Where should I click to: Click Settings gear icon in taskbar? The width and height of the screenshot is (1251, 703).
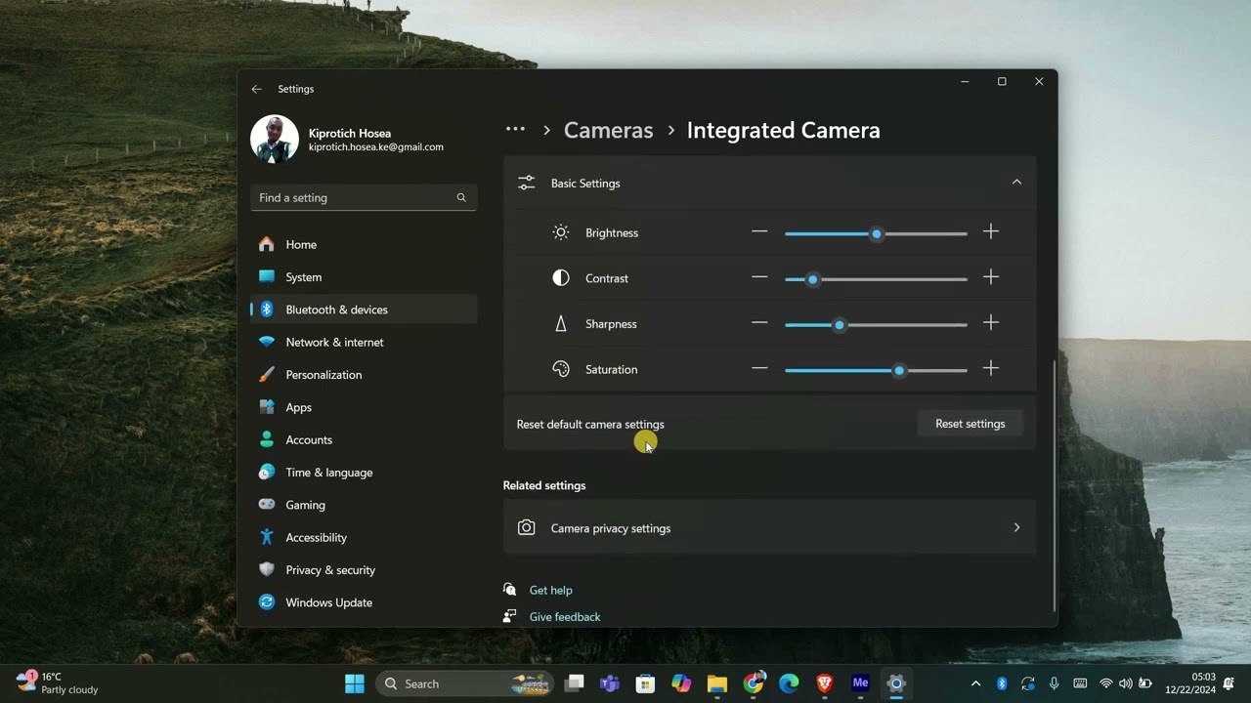click(896, 683)
